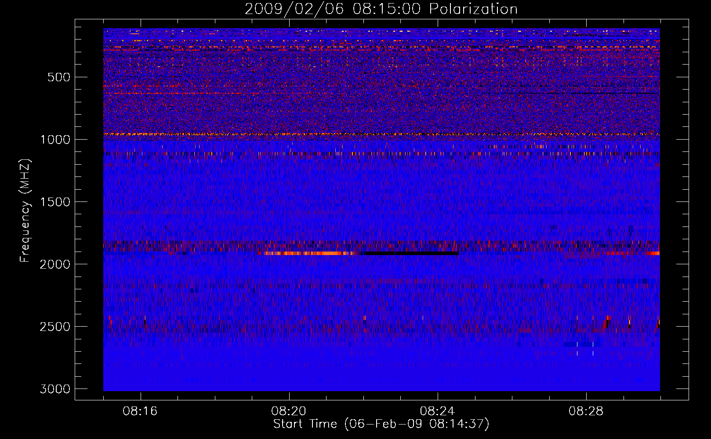Click the bright orange emission streak near 1900 MHz

[310, 253]
